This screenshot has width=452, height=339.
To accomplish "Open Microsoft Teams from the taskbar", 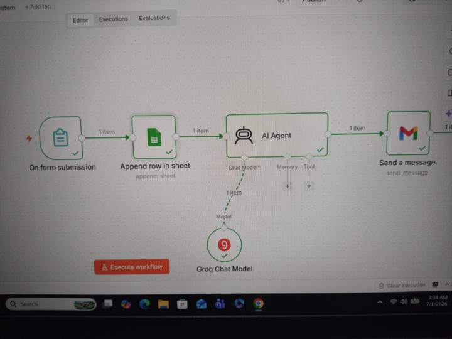I will 220,304.
